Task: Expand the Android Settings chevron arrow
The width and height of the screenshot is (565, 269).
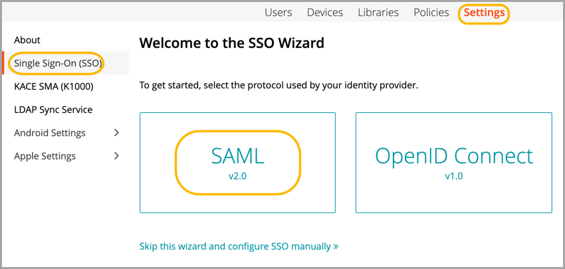Action: [117, 133]
